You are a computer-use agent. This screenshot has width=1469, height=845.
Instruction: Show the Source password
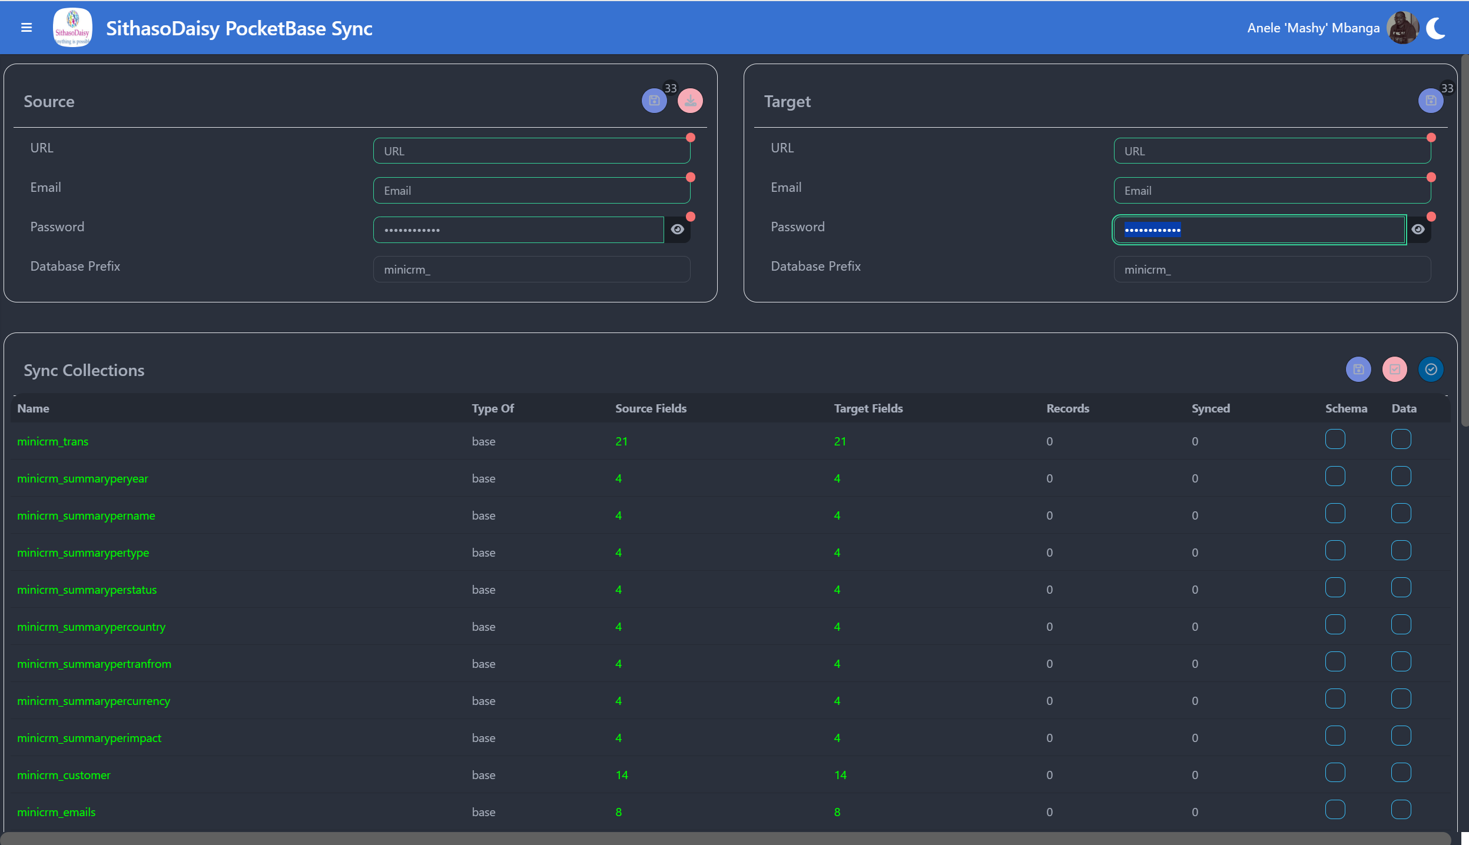coord(678,229)
